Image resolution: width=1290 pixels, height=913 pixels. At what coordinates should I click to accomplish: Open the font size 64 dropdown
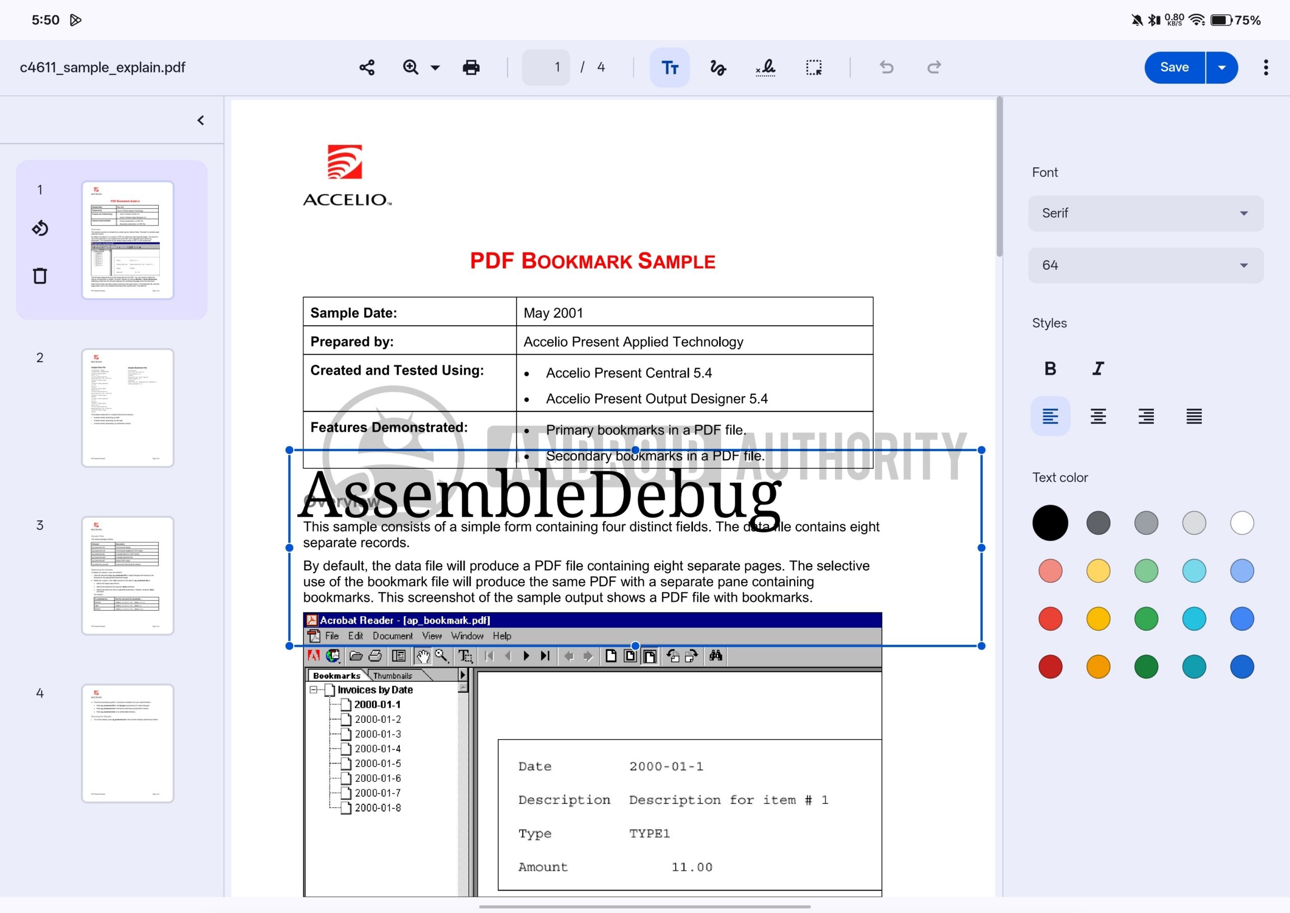[1145, 265]
